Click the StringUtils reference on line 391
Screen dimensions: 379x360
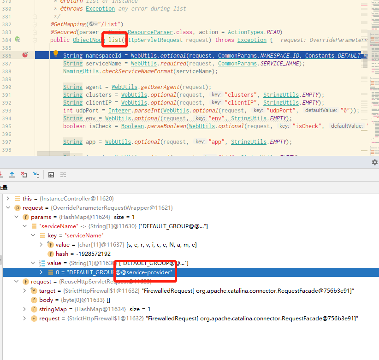[x=281, y=94]
